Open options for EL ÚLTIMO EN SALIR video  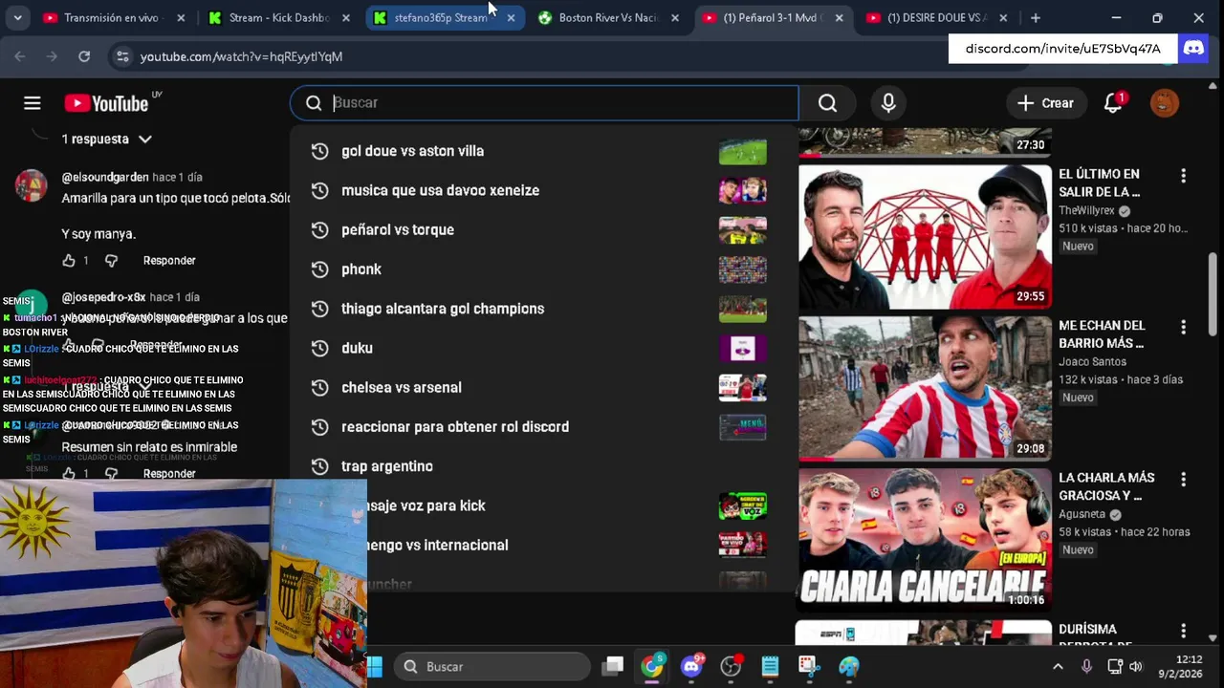[x=1183, y=176]
